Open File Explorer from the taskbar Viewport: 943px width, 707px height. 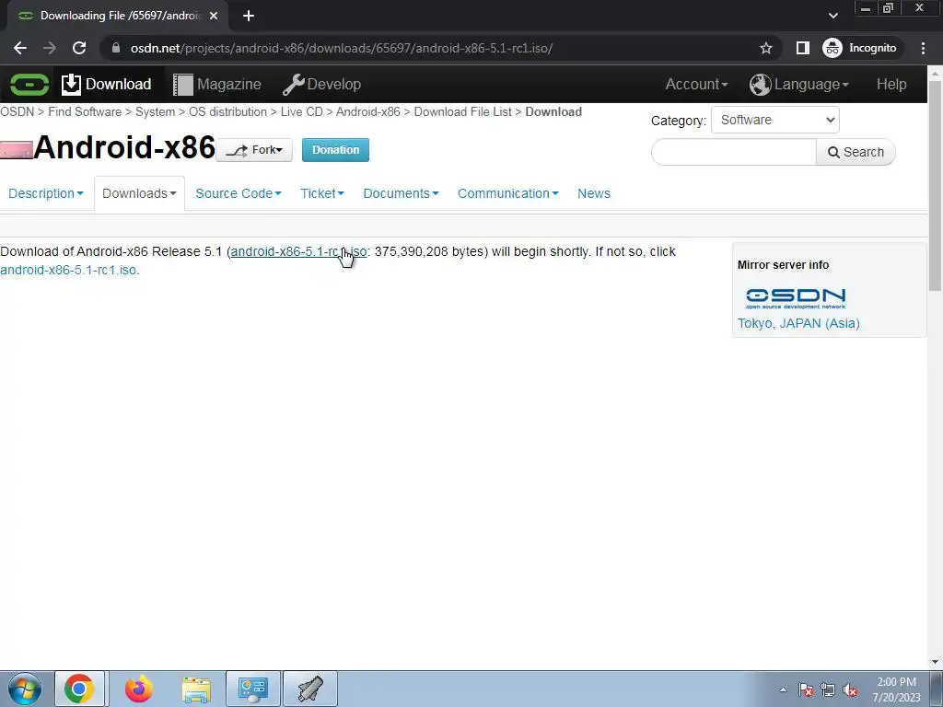pos(196,690)
